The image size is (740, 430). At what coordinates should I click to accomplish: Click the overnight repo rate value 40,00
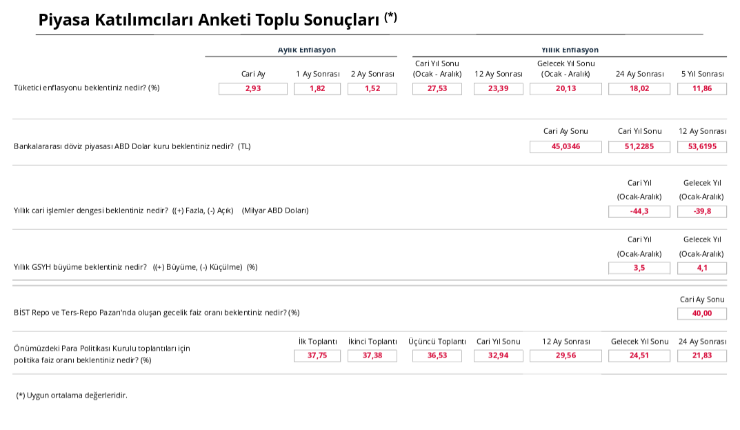701,313
